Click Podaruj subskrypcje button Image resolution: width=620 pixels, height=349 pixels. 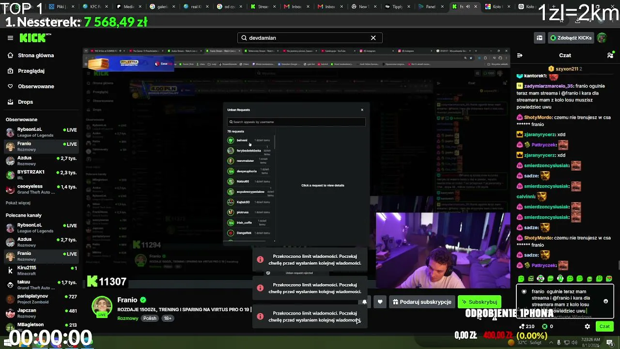click(x=422, y=302)
